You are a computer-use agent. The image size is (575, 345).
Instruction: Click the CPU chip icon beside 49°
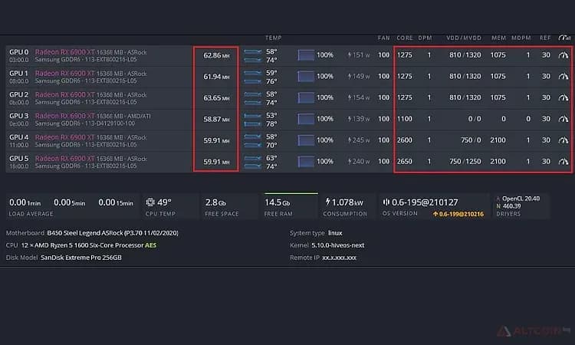coord(150,202)
